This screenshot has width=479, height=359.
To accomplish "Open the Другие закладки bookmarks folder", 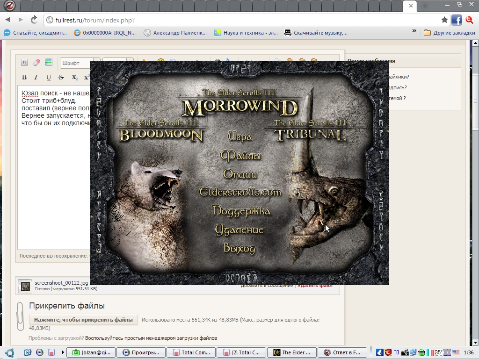I will tap(449, 33).
